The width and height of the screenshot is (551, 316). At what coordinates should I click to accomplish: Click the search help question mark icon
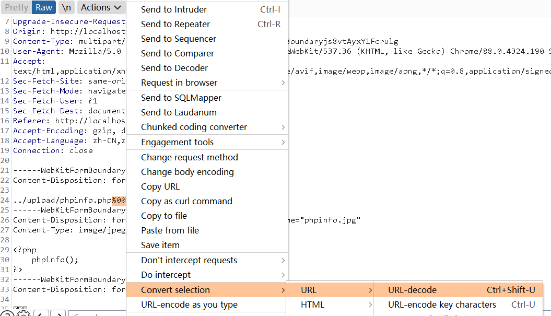pyautogui.click(x=8, y=314)
